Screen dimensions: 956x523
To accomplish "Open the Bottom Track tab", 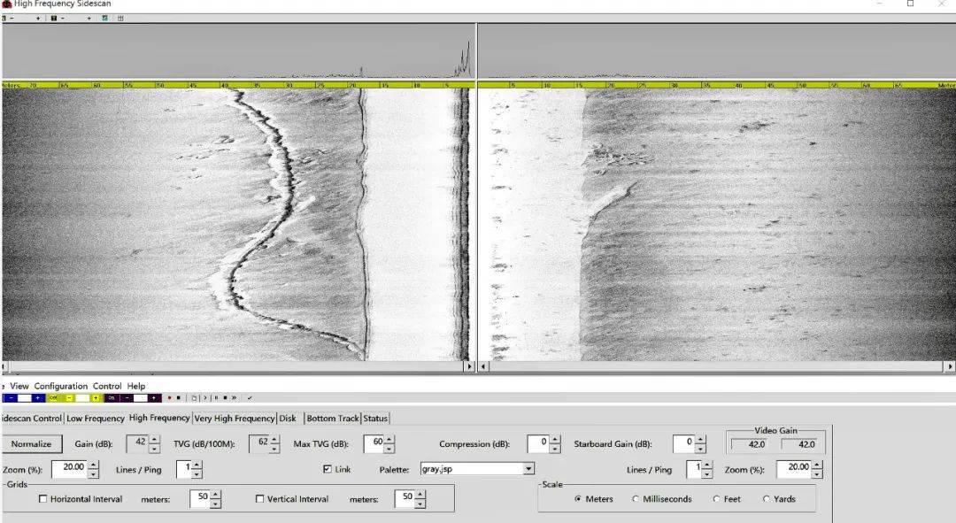I will tap(333, 419).
